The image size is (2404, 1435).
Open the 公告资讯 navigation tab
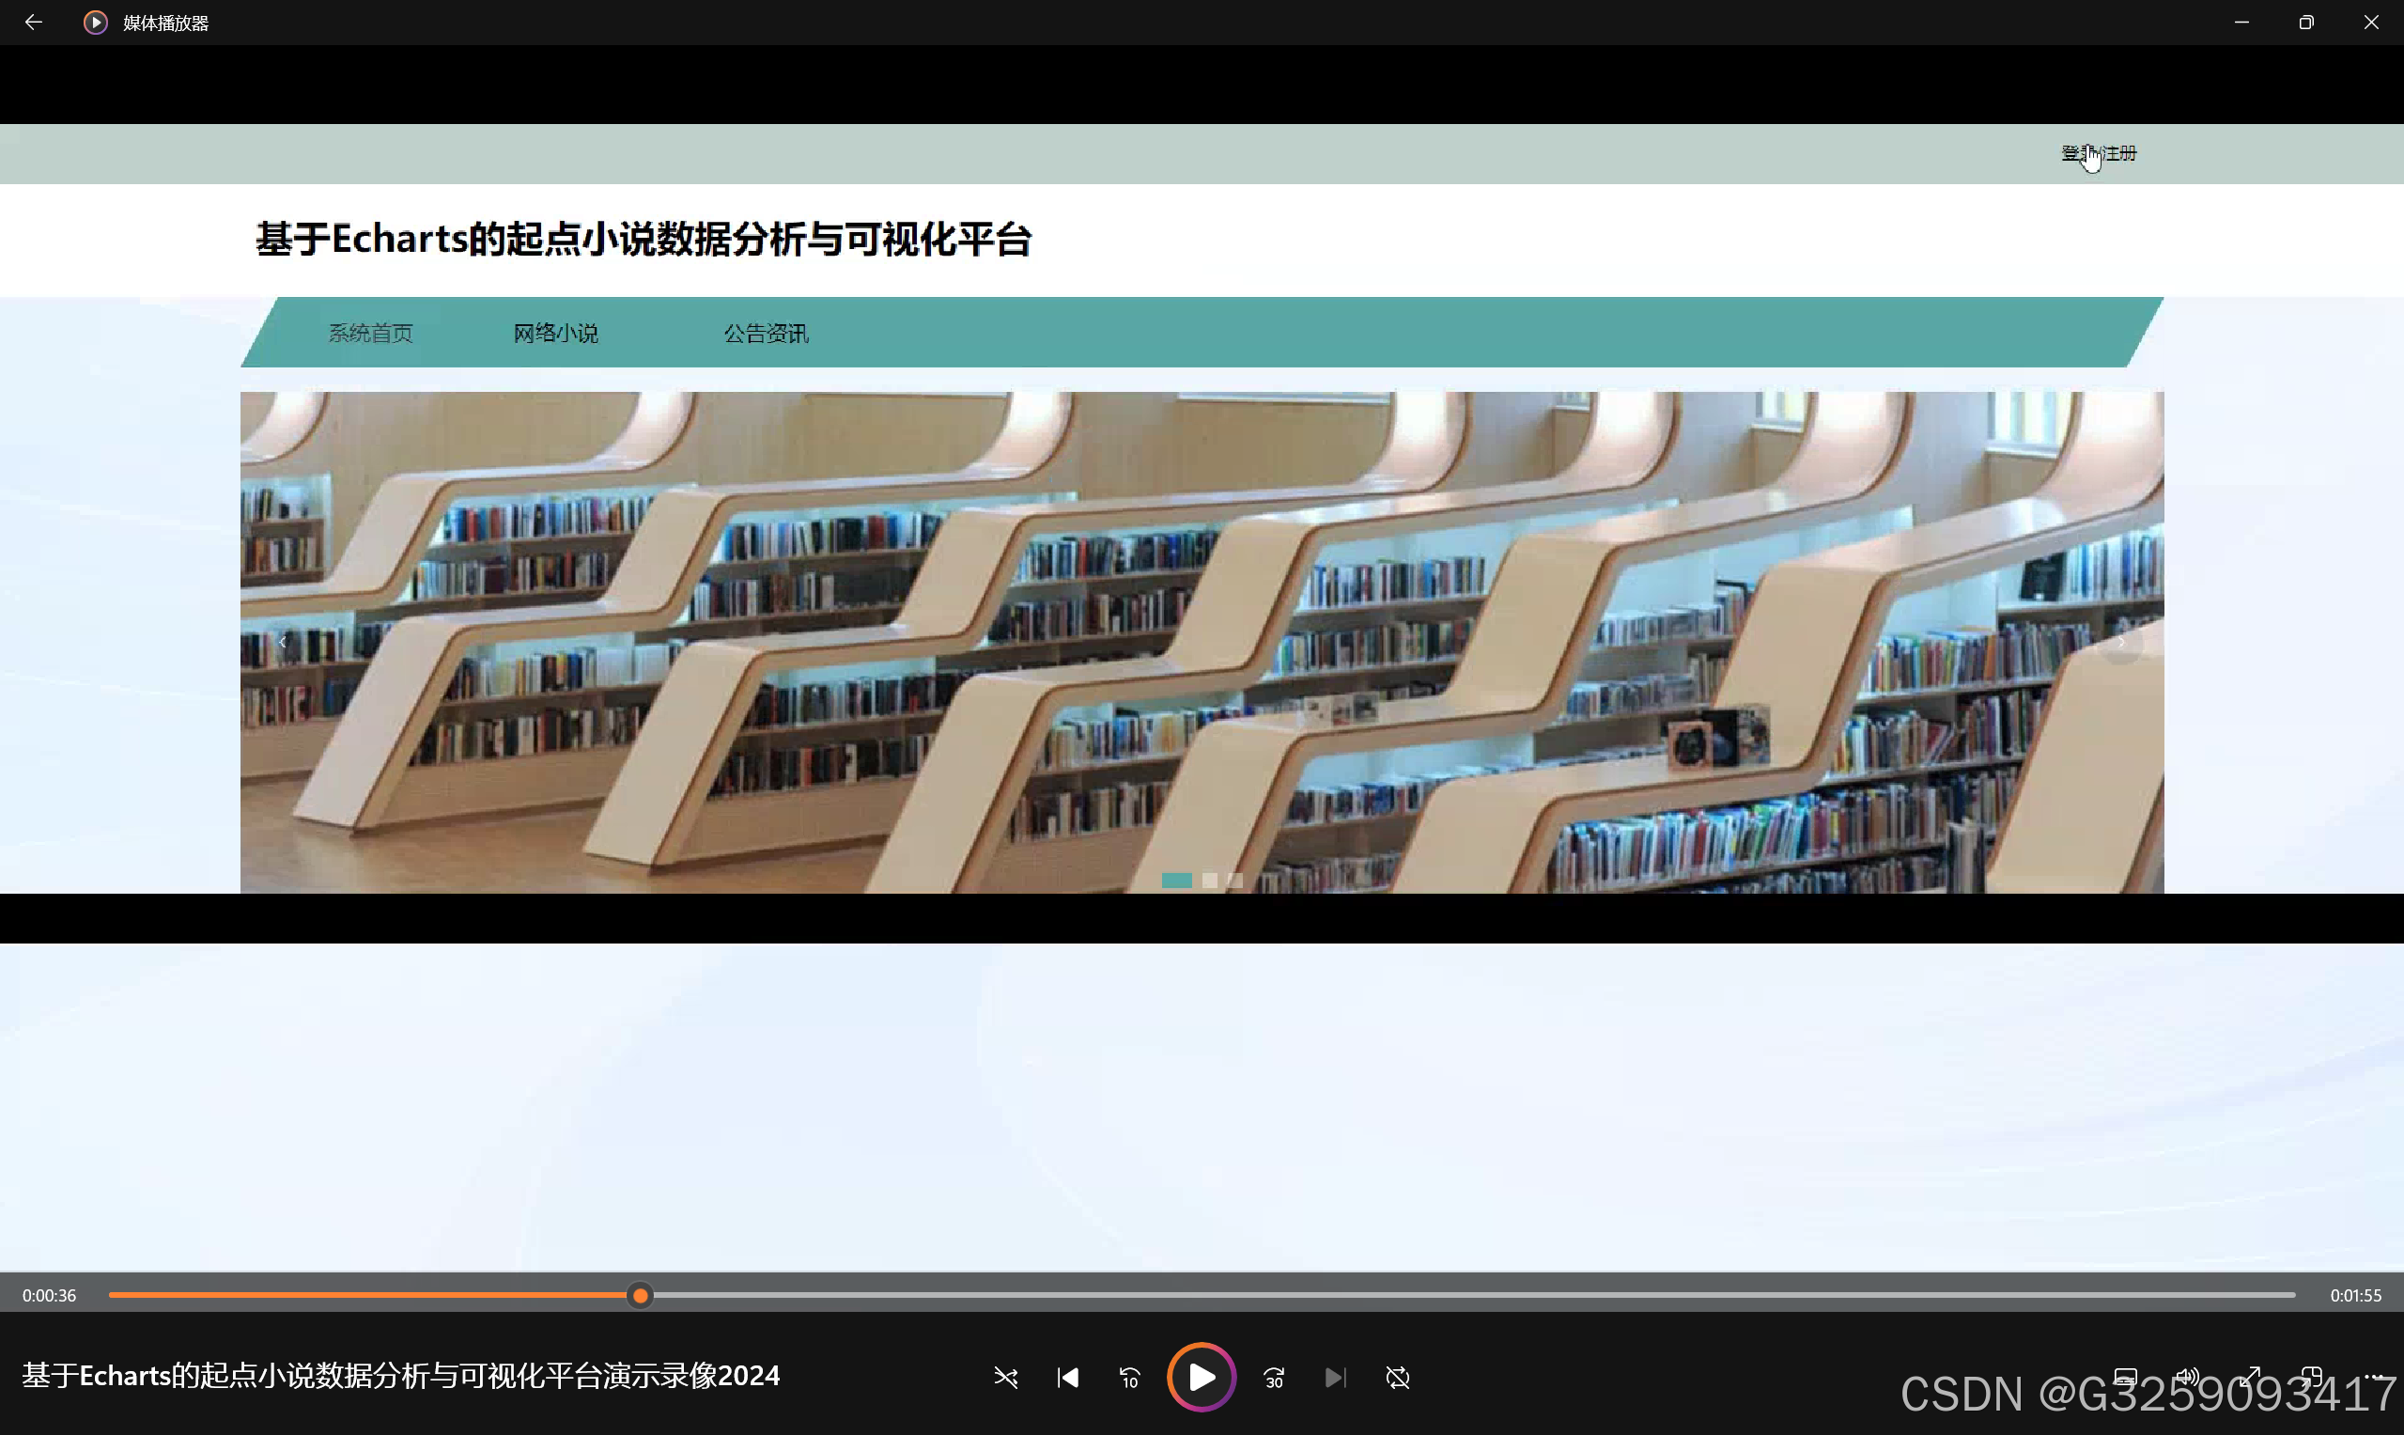[x=766, y=334]
